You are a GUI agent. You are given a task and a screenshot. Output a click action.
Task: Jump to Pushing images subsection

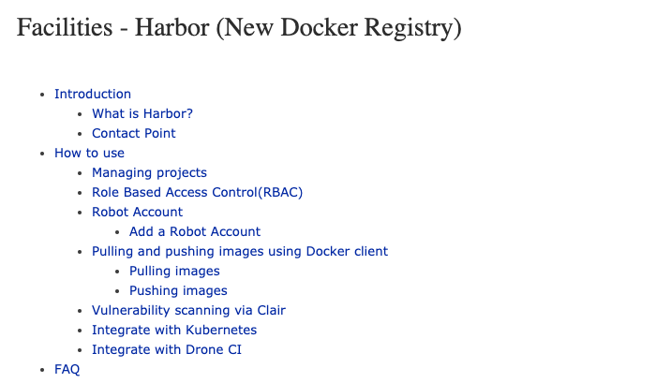[178, 290]
